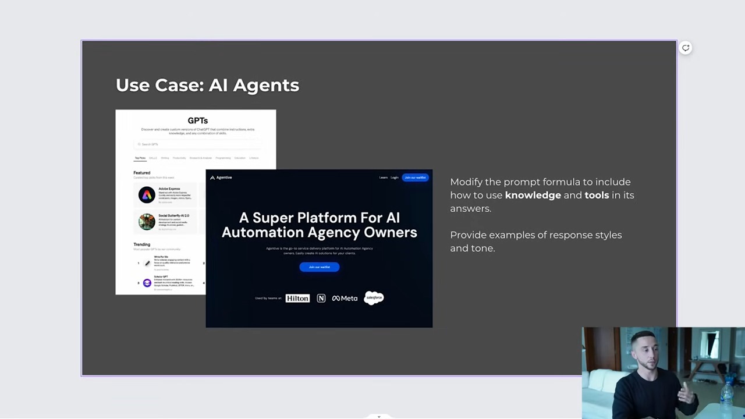Click the comment icon at slide corner
The width and height of the screenshot is (745, 419).
686,48
